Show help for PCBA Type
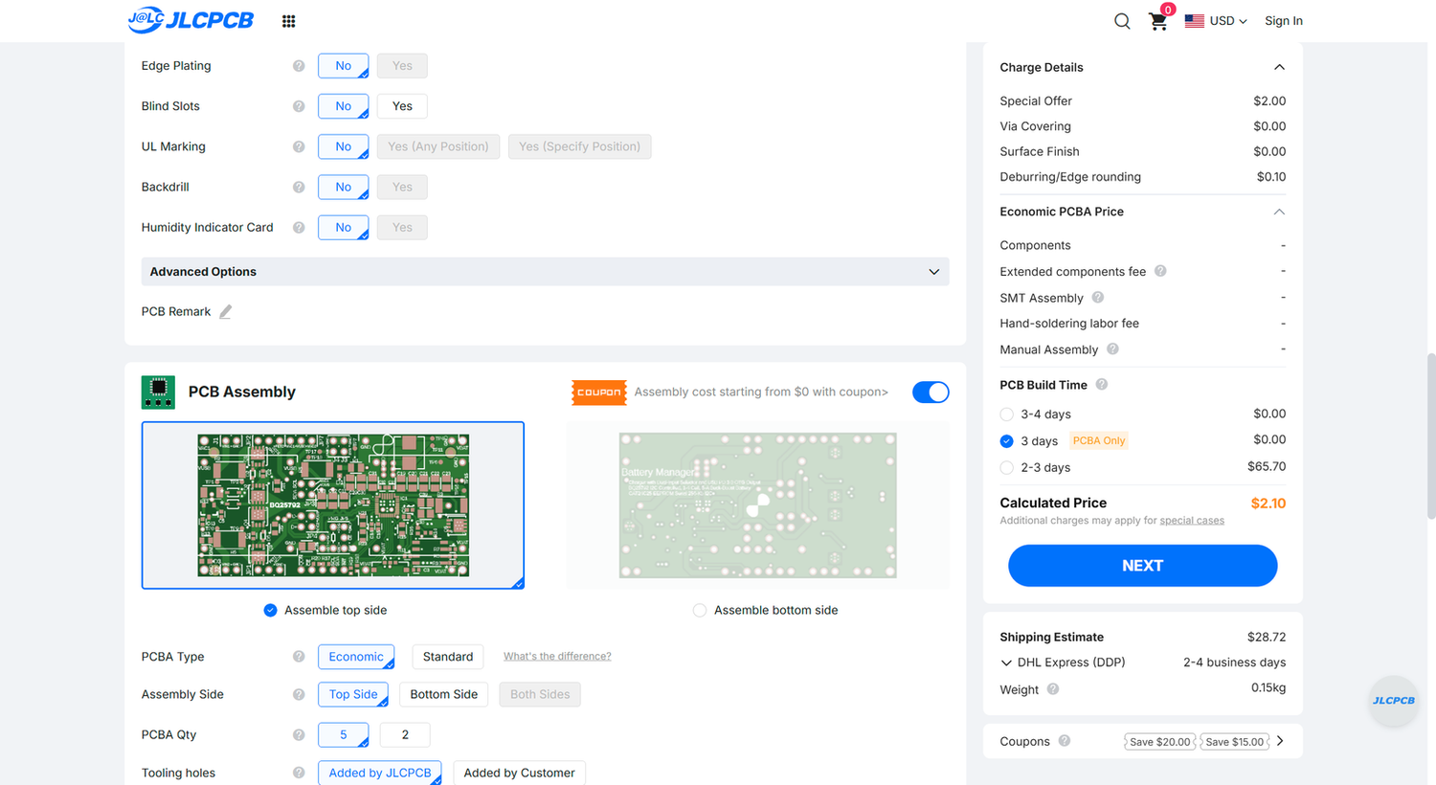Viewport: 1436px width, 785px height. click(x=299, y=657)
